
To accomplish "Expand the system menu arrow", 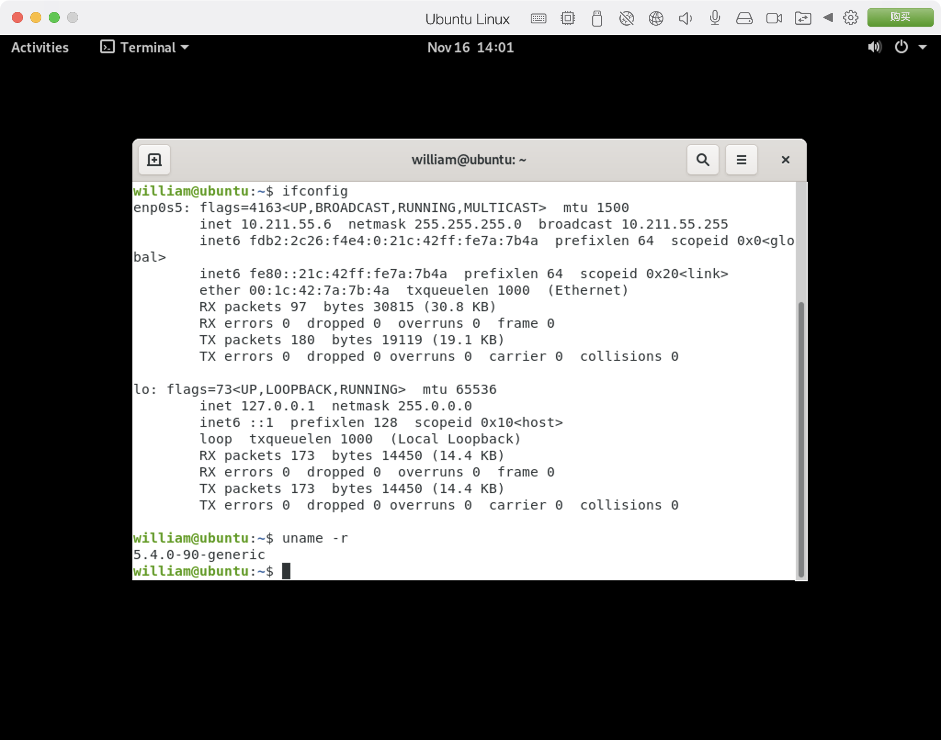I will click(922, 47).
